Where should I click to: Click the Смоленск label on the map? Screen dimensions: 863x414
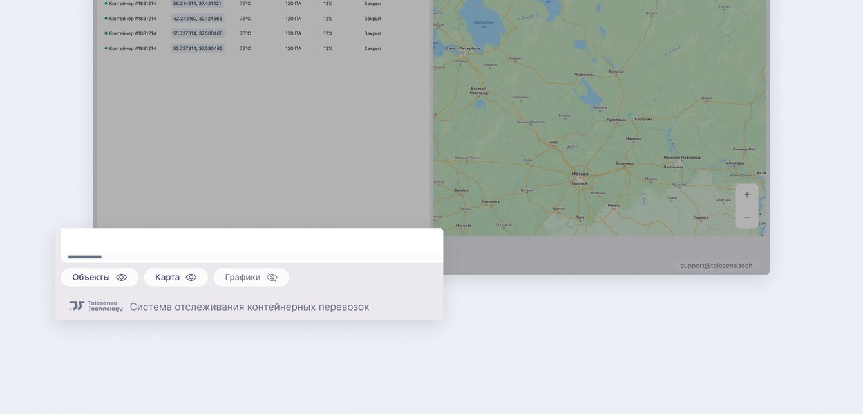click(x=491, y=201)
